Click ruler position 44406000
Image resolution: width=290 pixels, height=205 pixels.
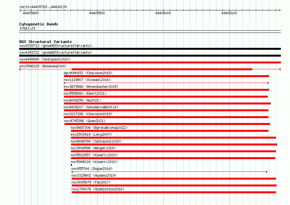pyautogui.click(x=163, y=13)
